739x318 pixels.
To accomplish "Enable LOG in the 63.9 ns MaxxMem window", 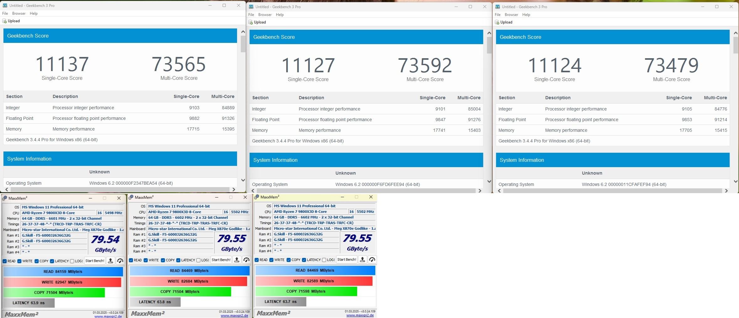I will tap(72, 261).
